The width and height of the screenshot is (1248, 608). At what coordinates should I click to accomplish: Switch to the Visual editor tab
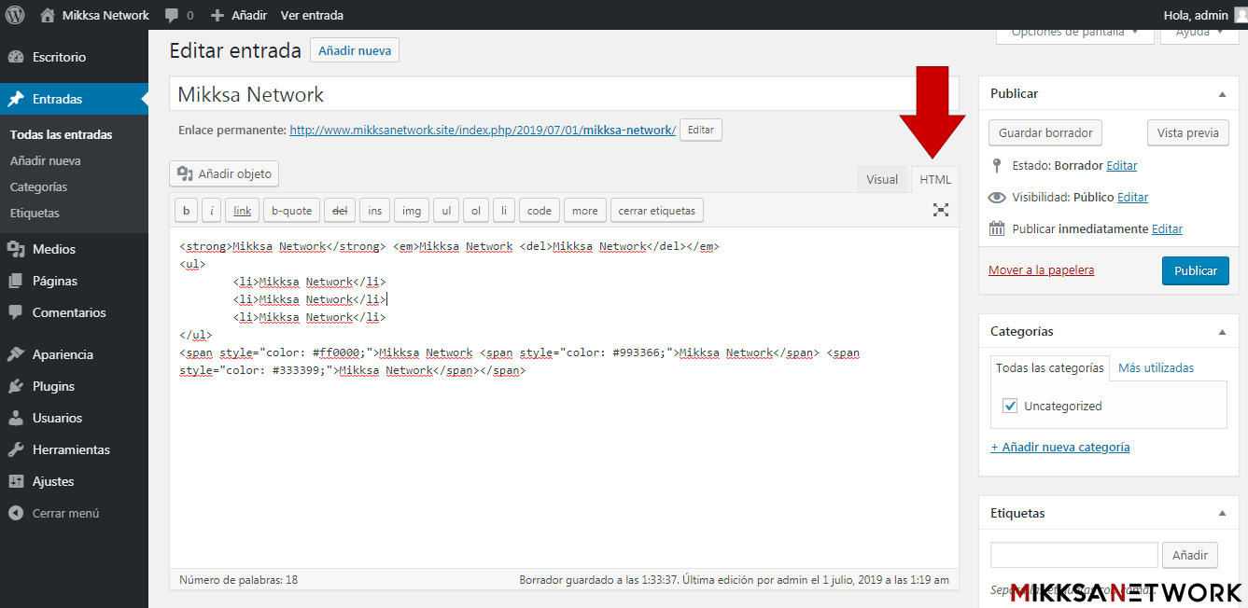[881, 180]
